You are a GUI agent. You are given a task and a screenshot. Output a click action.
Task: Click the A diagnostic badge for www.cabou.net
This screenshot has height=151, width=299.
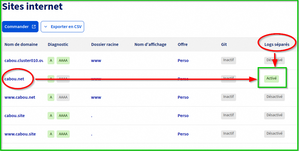point(51,97)
